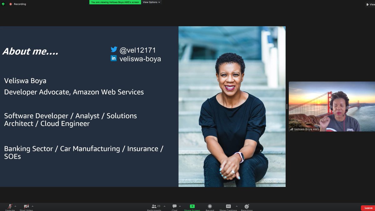Toggle the microphone mute state
The width and height of the screenshot is (375, 211).
[x=9, y=207]
